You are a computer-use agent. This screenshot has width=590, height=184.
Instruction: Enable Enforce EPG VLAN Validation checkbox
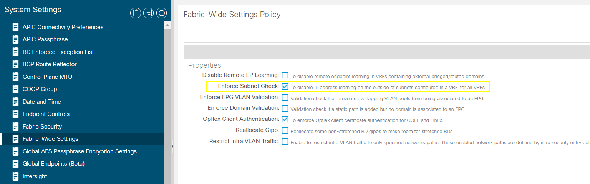(x=285, y=98)
